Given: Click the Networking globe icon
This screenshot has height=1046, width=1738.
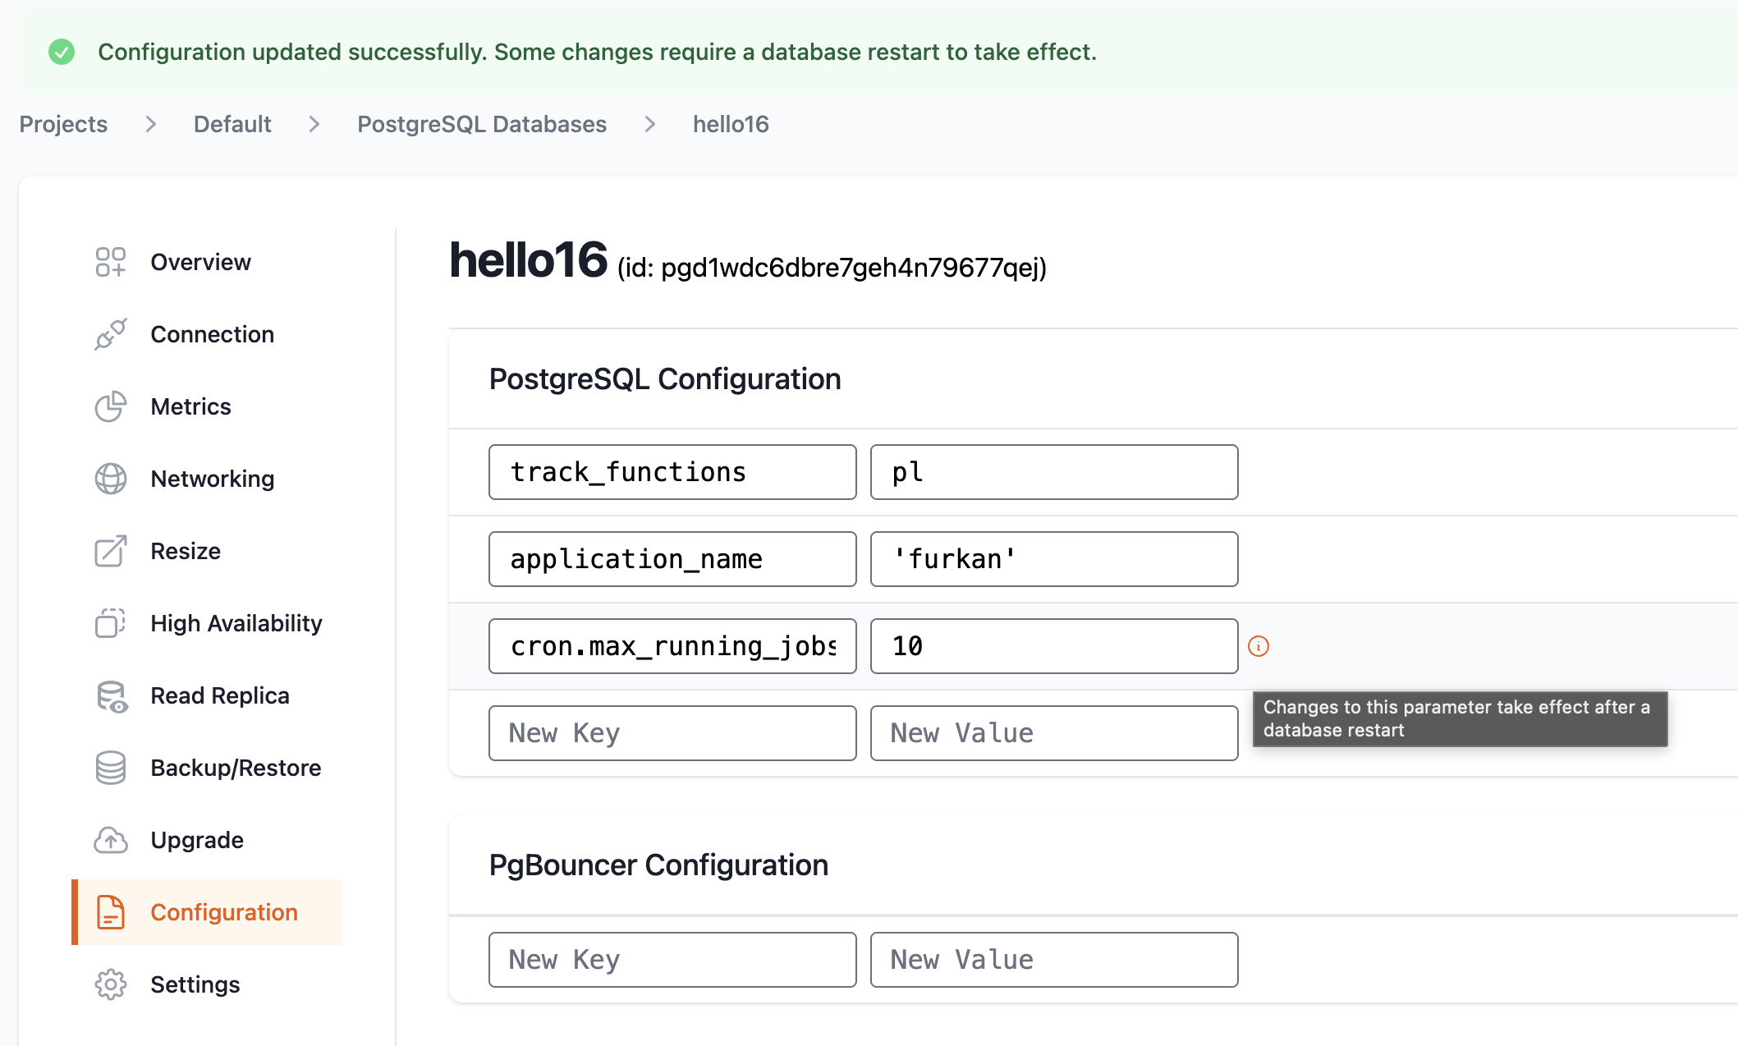Looking at the screenshot, I should click(110, 478).
